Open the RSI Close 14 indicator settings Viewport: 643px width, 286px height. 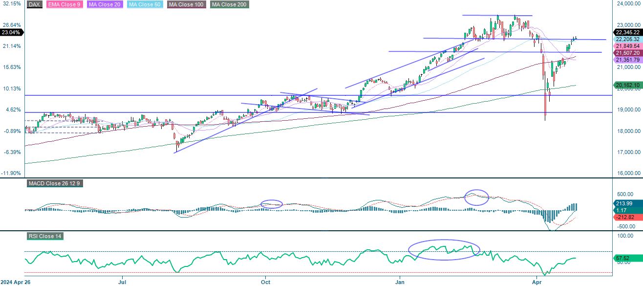(43, 236)
